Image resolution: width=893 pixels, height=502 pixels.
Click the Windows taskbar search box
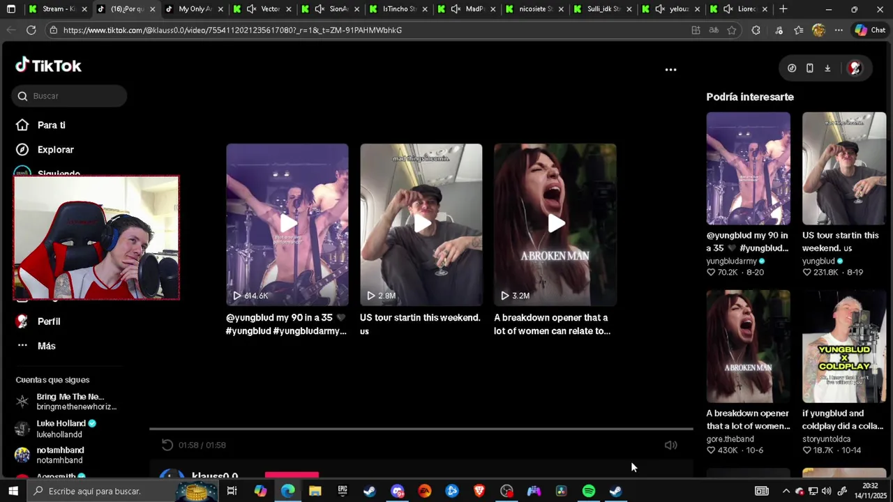(124, 491)
